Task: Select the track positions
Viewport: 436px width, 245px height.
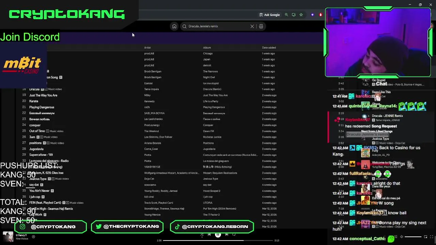Action: click(35, 143)
